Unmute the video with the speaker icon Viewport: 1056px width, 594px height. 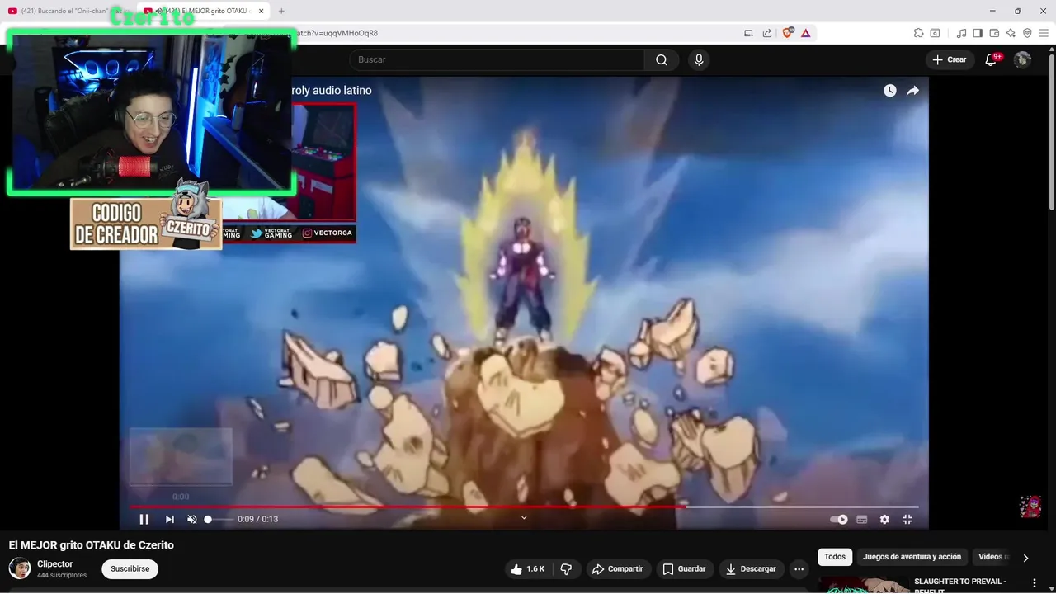pos(192,519)
